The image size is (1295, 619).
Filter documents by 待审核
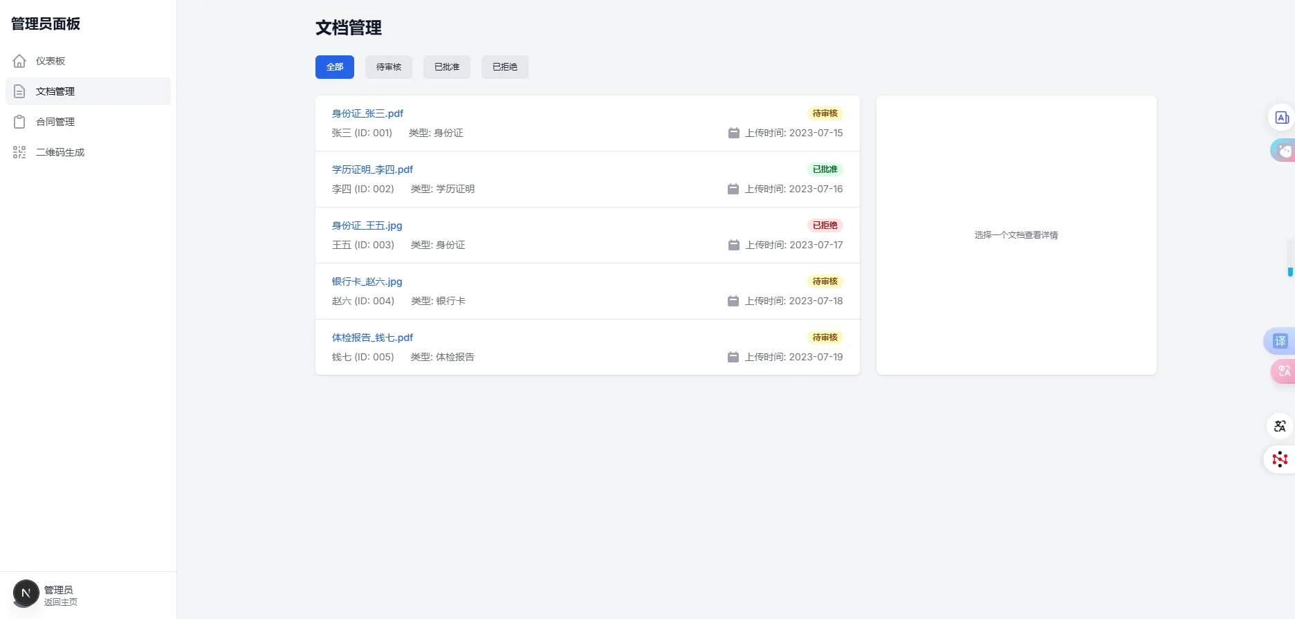pos(389,67)
